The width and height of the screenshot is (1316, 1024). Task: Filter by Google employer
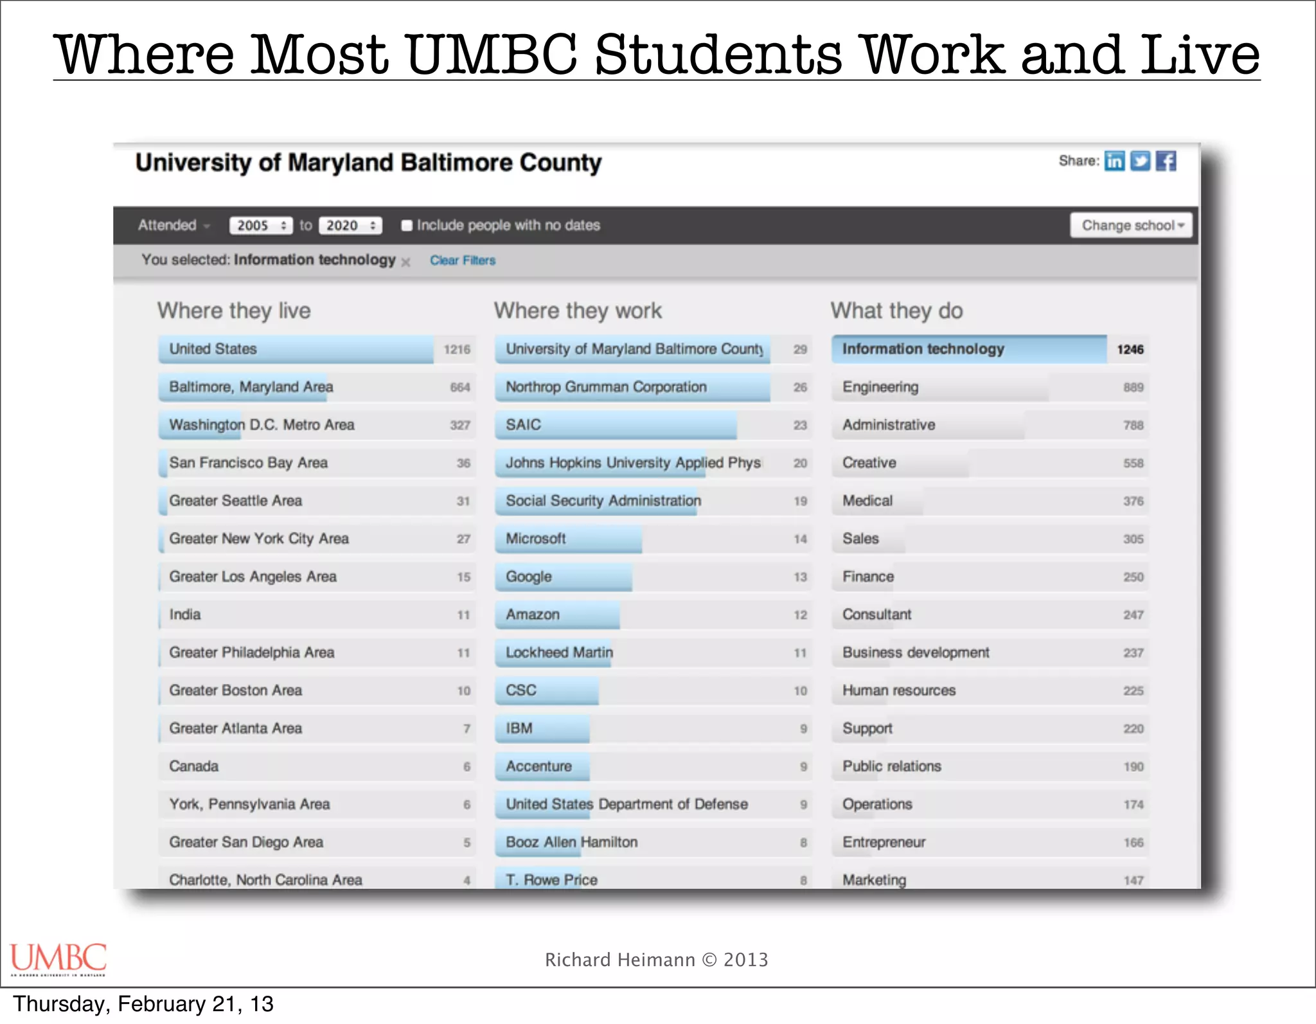pos(654,577)
